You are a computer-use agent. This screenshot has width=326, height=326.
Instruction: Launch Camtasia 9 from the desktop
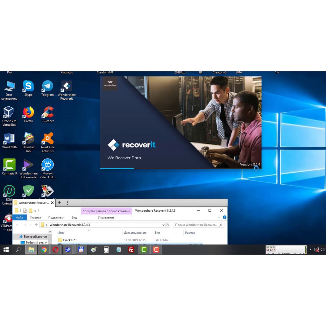click(9, 167)
